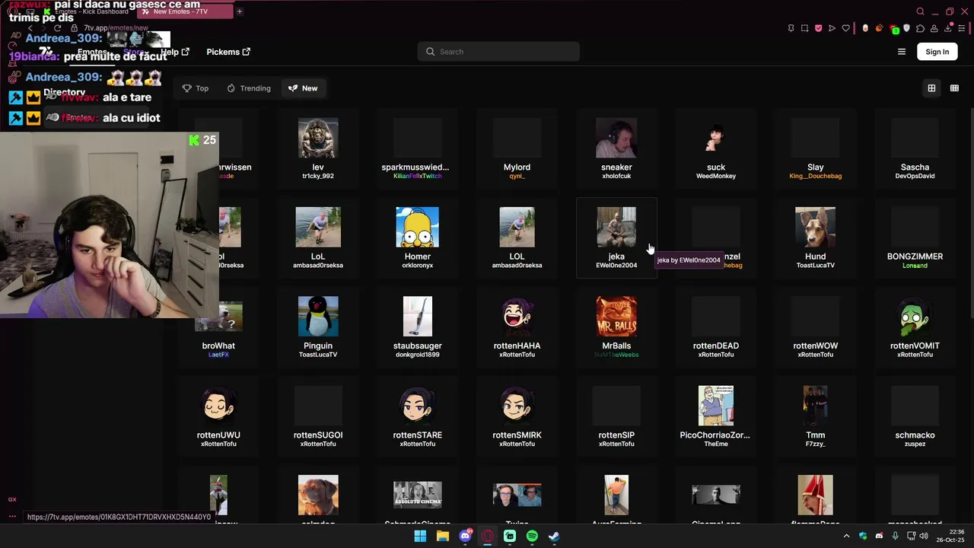
Task: Open author link King__Douchebag
Action: (815, 176)
